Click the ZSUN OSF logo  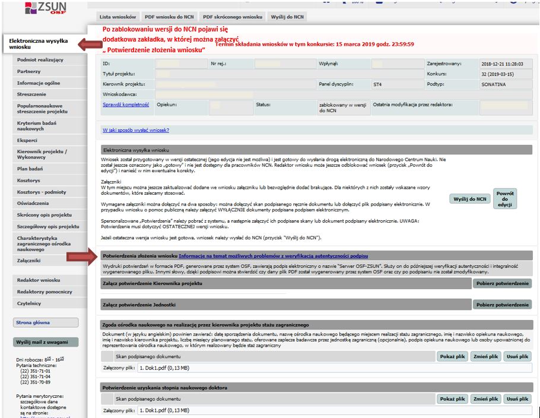[x=46, y=8]
